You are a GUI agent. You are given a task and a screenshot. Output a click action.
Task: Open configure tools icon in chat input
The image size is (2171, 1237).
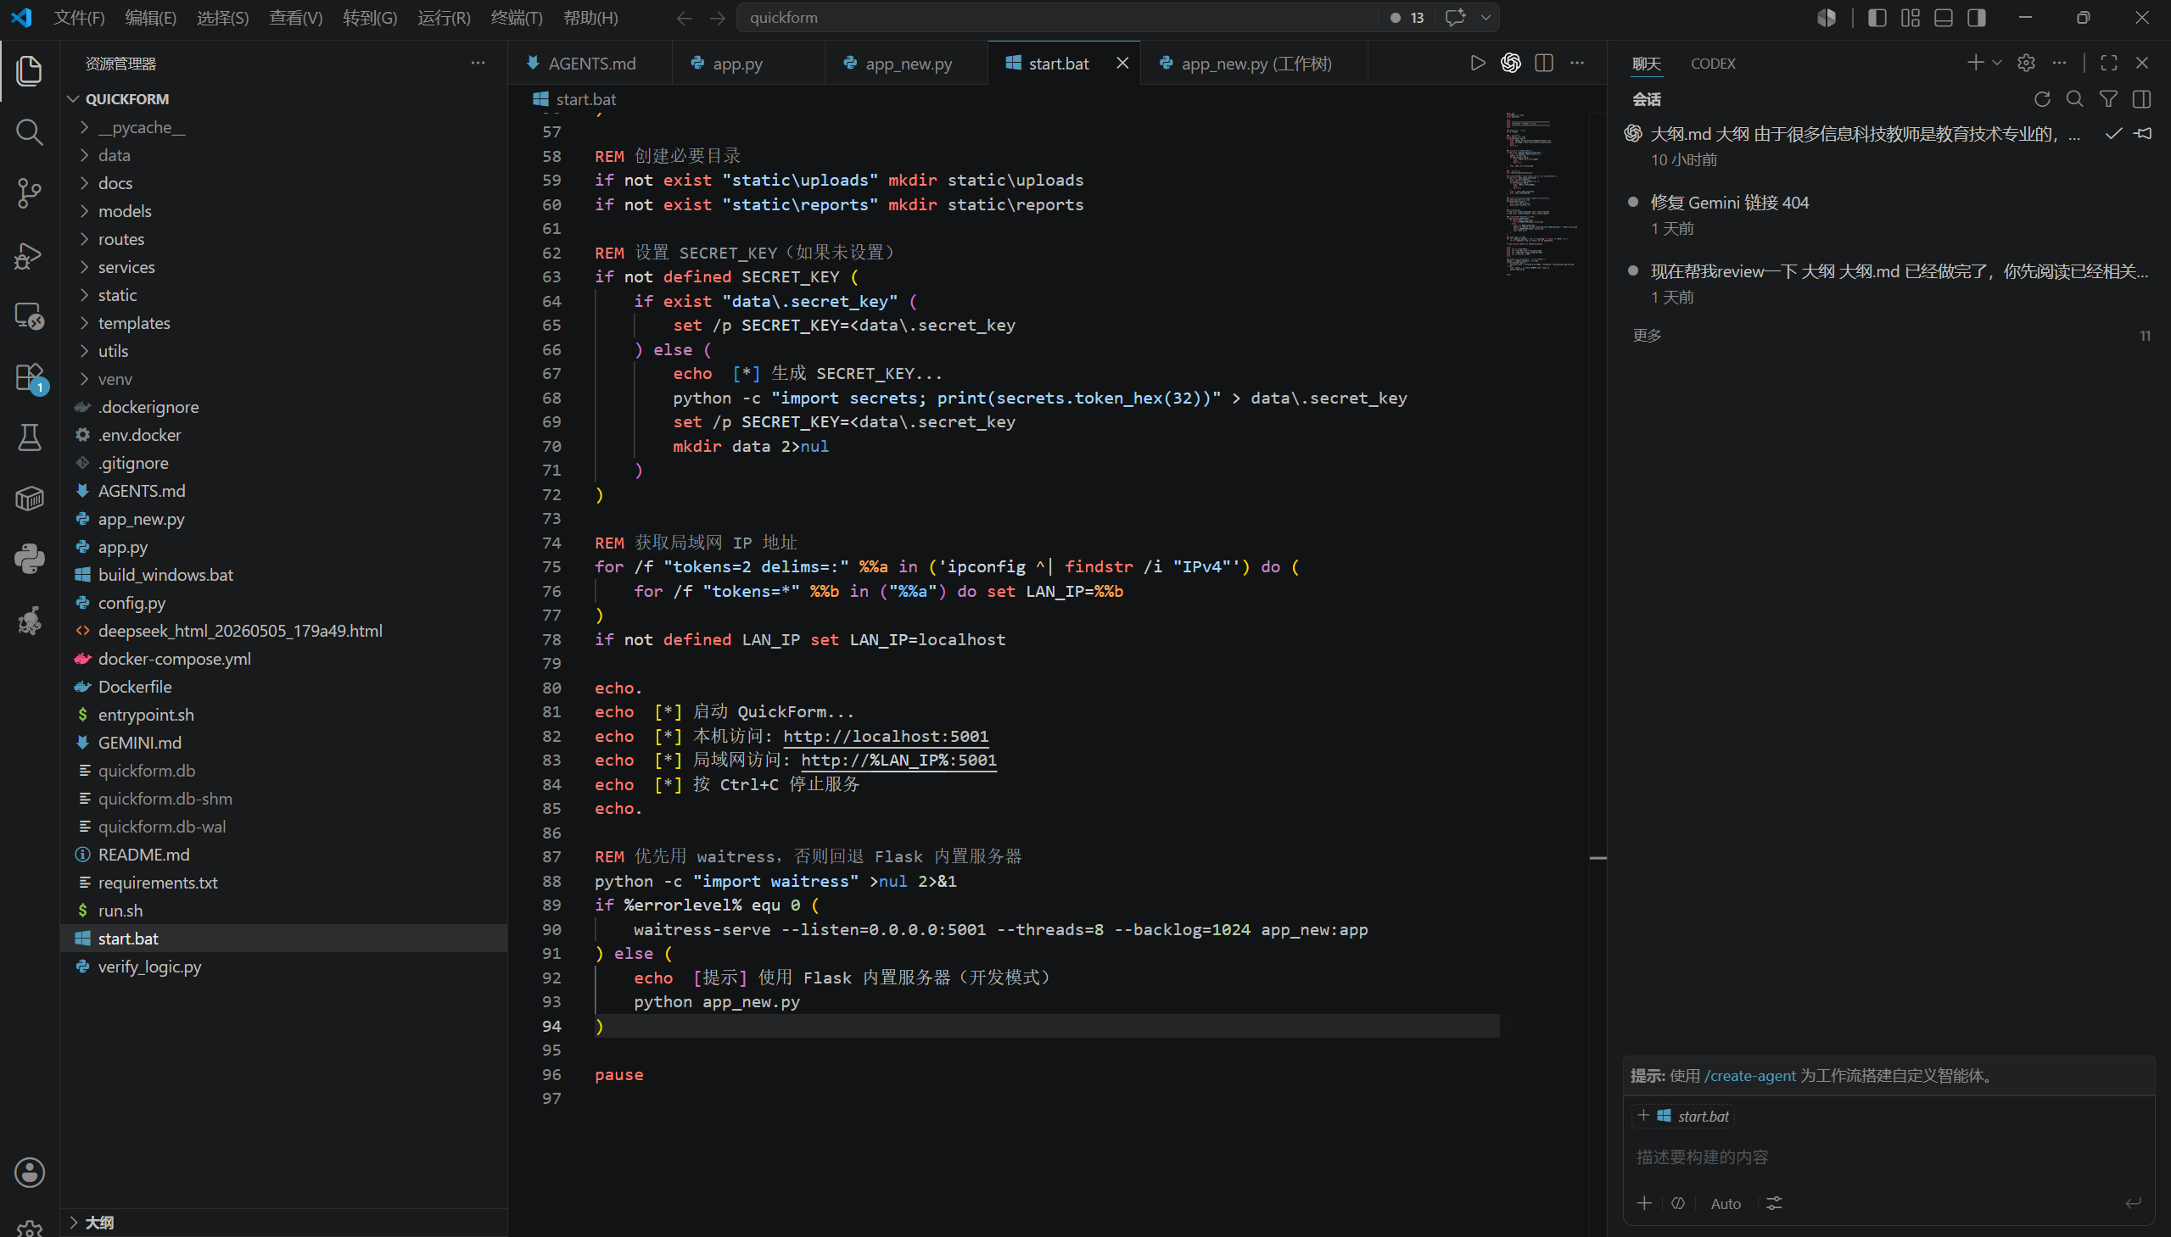pos(1774,1204)
